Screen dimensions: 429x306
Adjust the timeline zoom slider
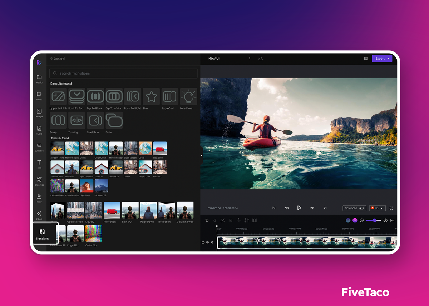pyautogui.click(x=374, y=220)
